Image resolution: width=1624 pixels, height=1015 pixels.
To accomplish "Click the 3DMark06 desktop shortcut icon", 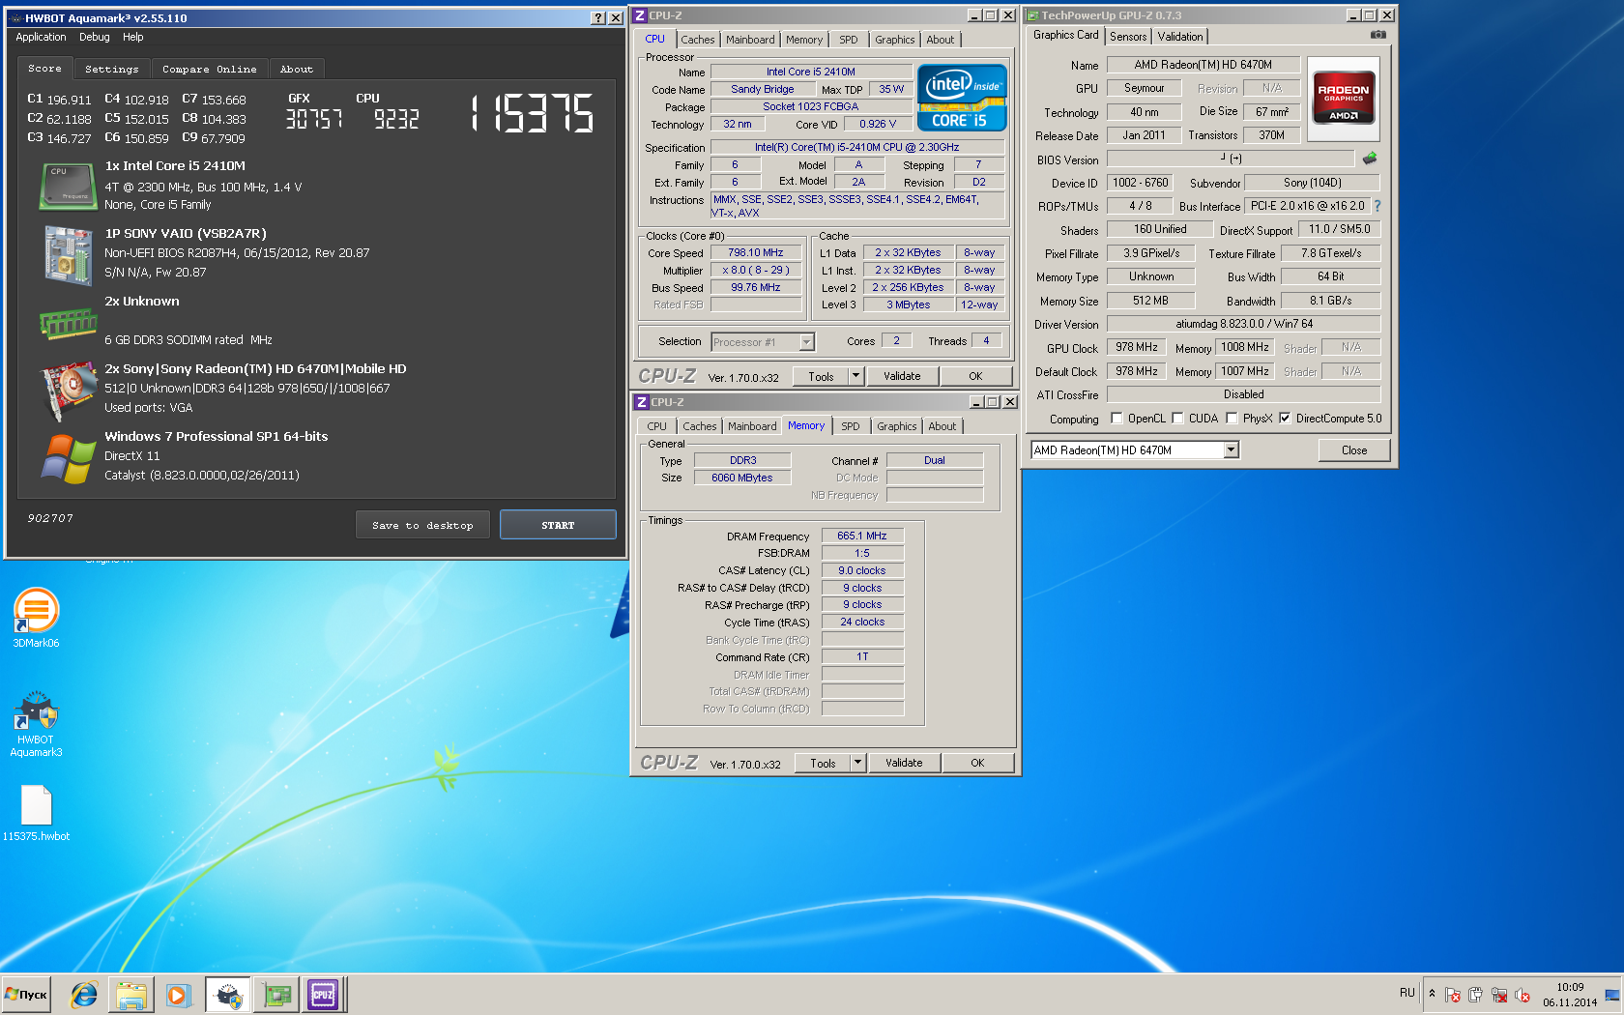I will [x=36, y=612].
